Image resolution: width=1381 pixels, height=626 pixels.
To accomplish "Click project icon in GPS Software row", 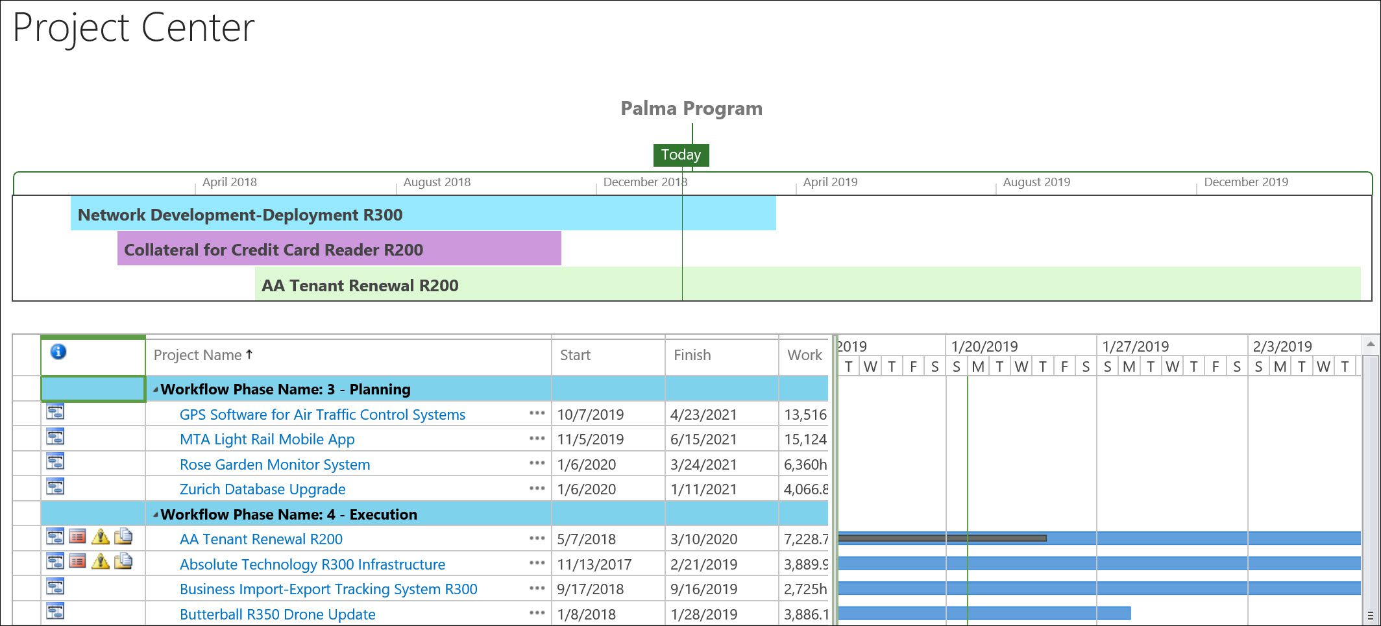I will click(x=55, y=412).
